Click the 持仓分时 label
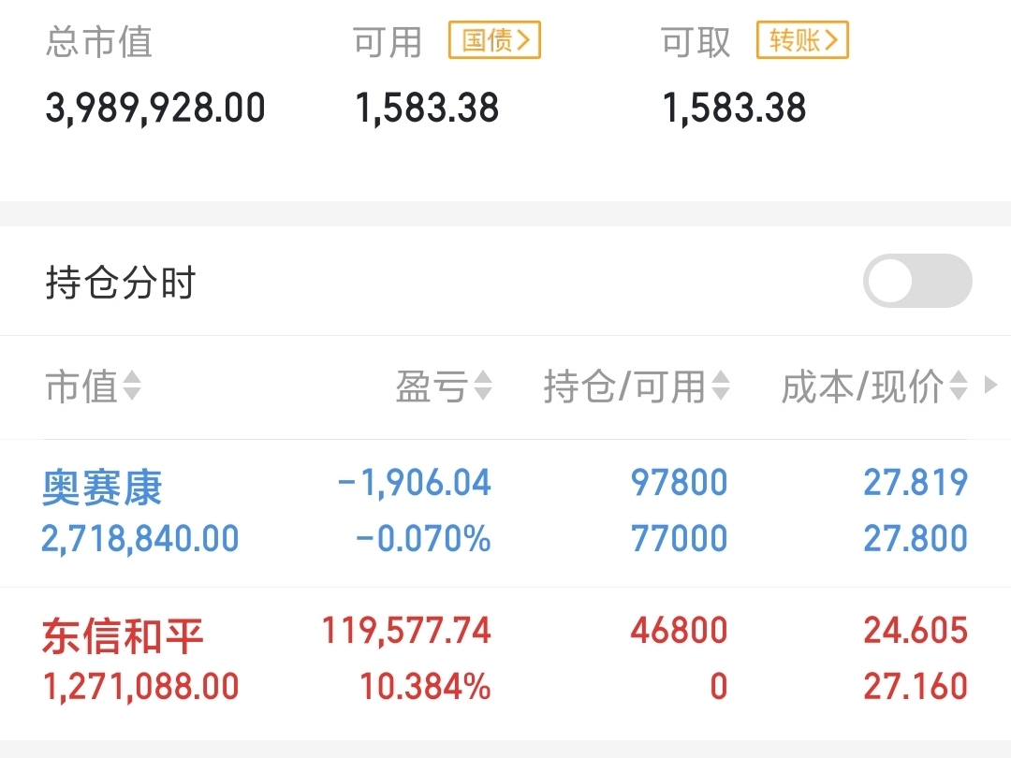1011x758 pixels. pyautogui.click(x=121, y=283)
